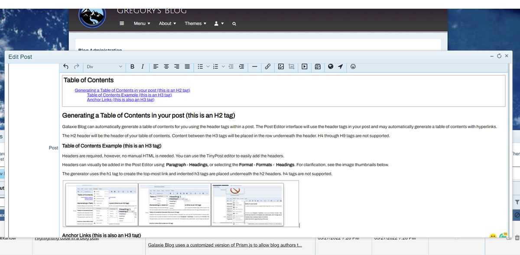Image resolution: width=520 pixels, height=255 pixels.
Task: Click the 'Generating a Table of Contents' H2 heading
Action: point(149,116)
